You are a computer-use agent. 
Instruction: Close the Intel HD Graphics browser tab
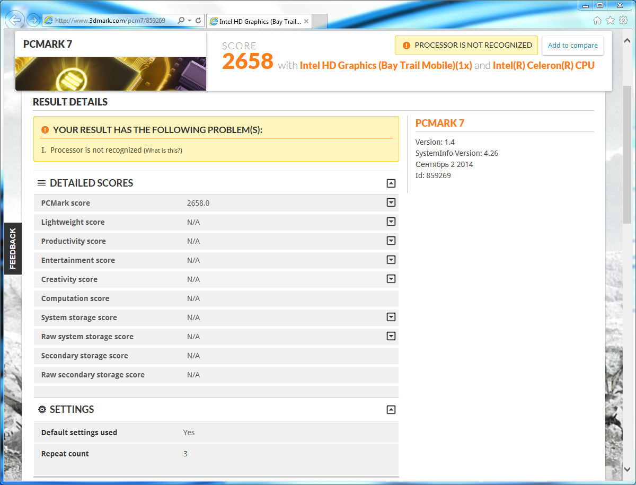pos(306,22)
